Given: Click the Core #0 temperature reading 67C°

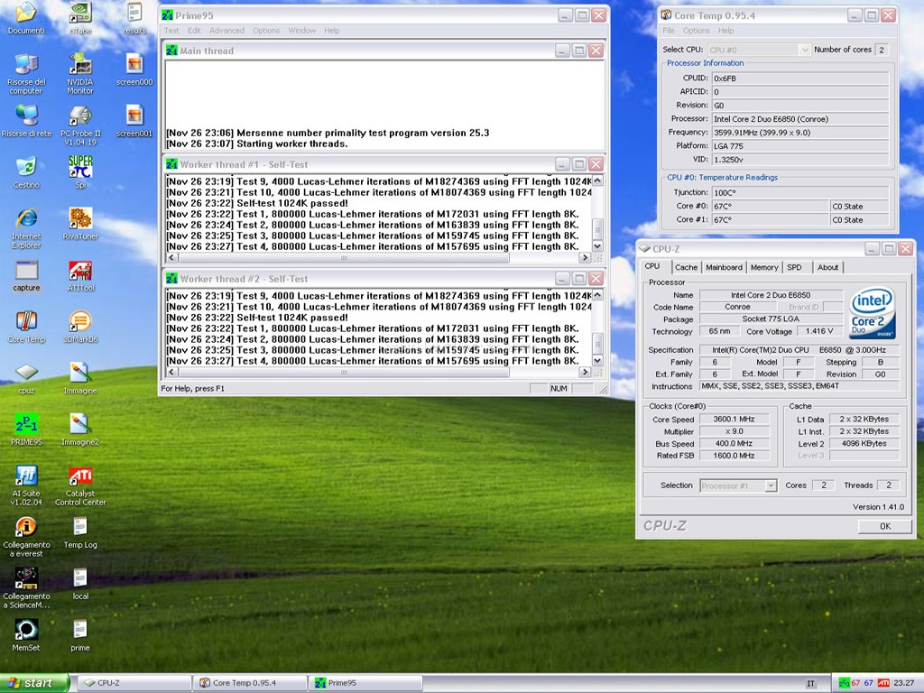Looking at the screenshot, I should click(x=769, y=207).
